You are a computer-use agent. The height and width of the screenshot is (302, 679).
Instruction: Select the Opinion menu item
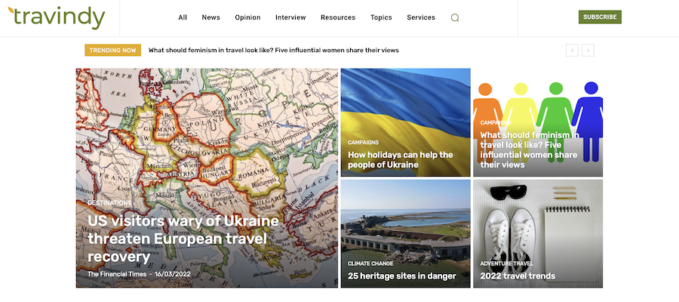point(247,17)
